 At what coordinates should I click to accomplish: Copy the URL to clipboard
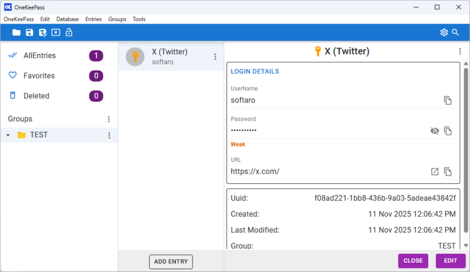pyautogui.click(x=448, y=172)
